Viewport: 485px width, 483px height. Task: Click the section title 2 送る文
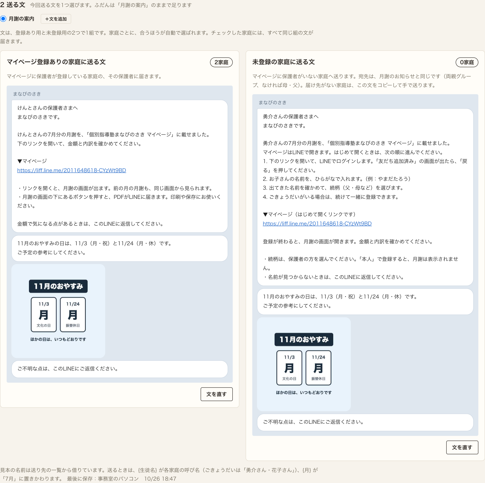(13, 5)
